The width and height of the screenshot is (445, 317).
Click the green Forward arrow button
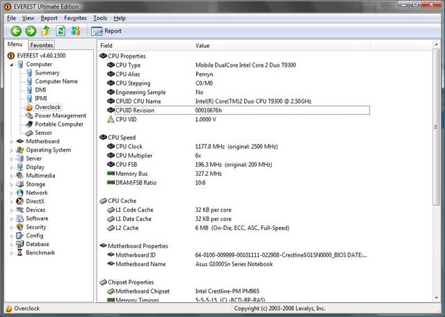coord(31,31)
